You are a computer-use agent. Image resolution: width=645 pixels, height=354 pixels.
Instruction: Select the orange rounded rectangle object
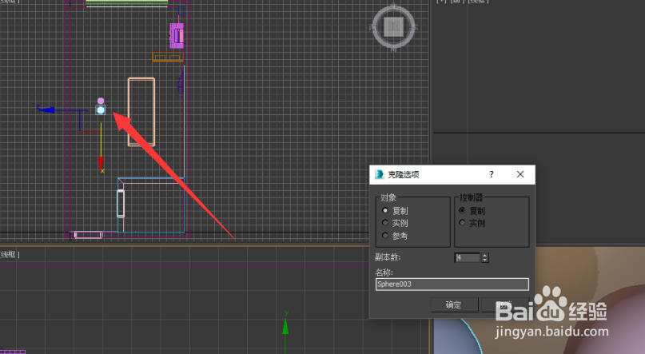(x=141, y=112)
